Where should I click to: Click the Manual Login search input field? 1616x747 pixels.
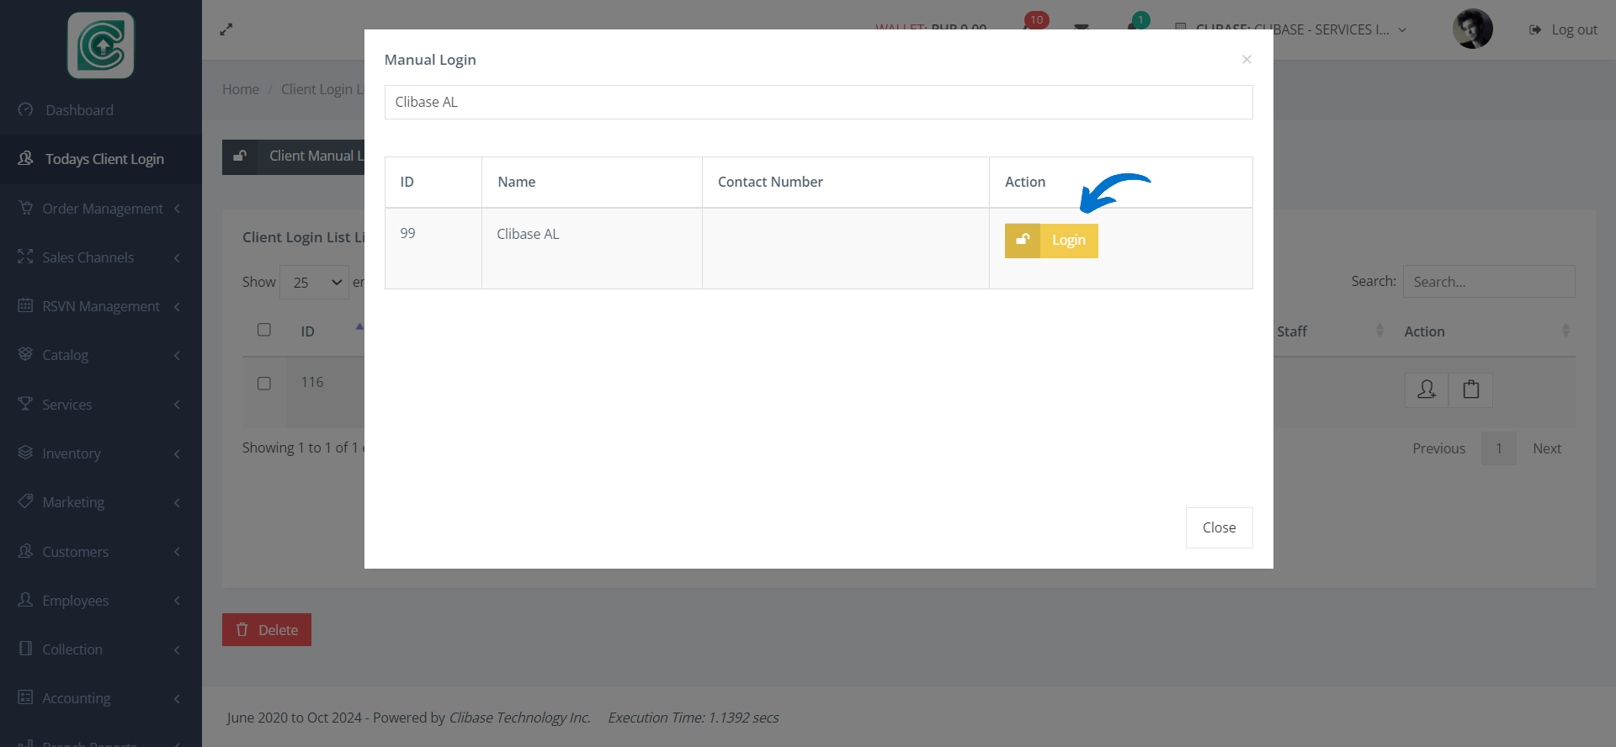click(x=817, y=102)
